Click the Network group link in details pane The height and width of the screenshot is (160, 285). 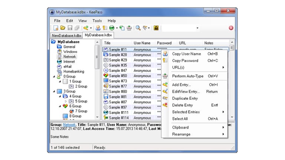69,124
